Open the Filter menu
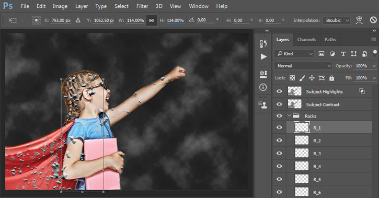Image resolution: width=379 pixels, height=198 pixels. click(x=142, y=6)
